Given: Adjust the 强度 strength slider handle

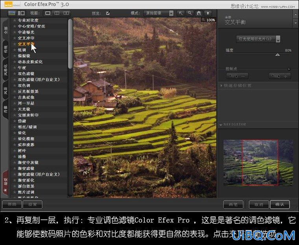Looking at the screenshot, I should pos(278,55).
